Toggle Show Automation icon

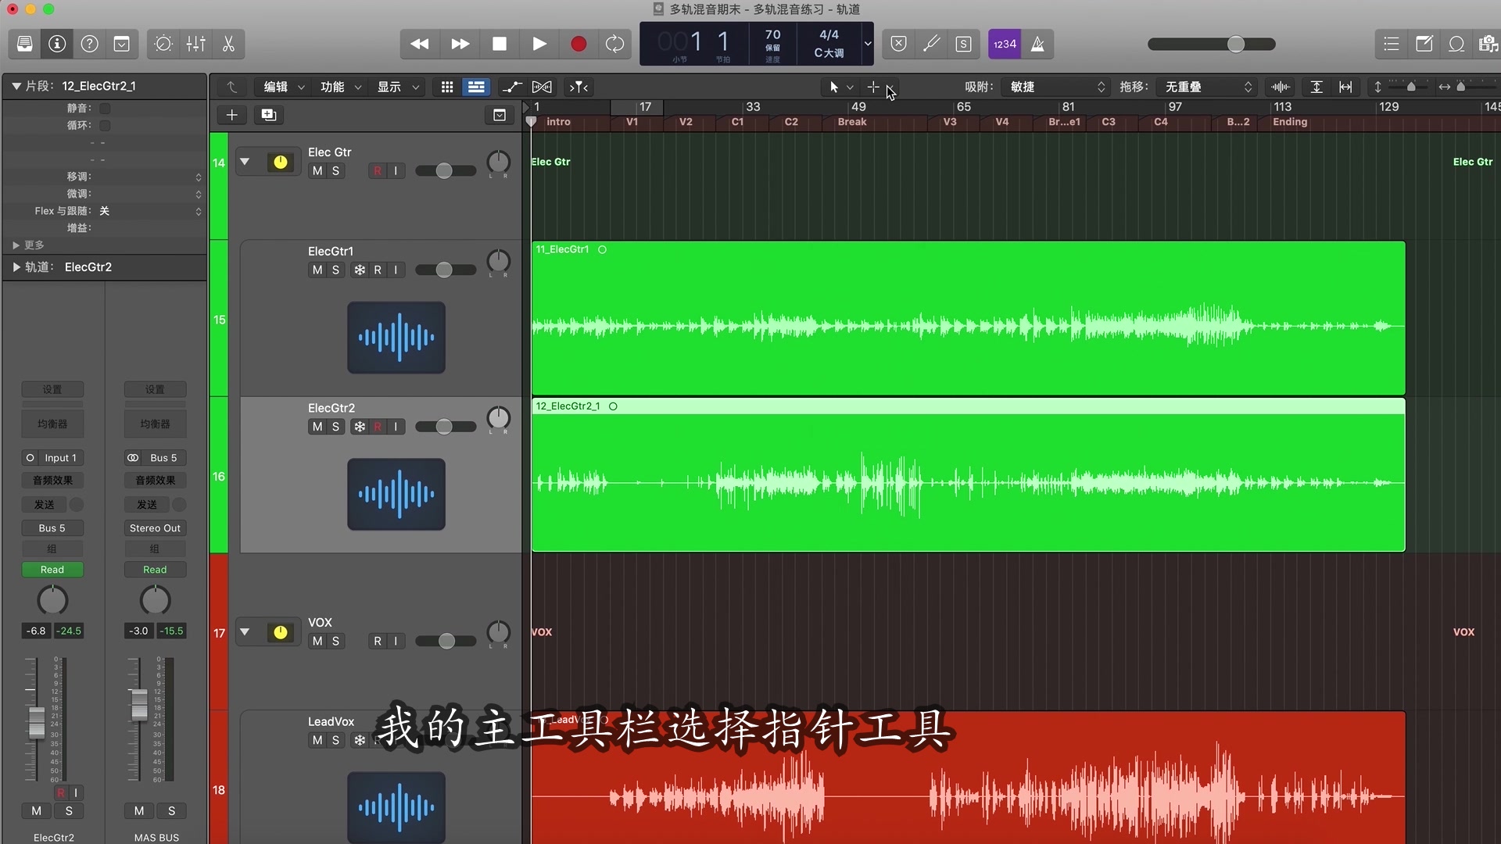[512, 87]
